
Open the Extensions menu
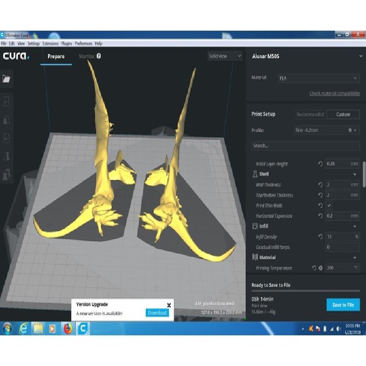[50, 43]
